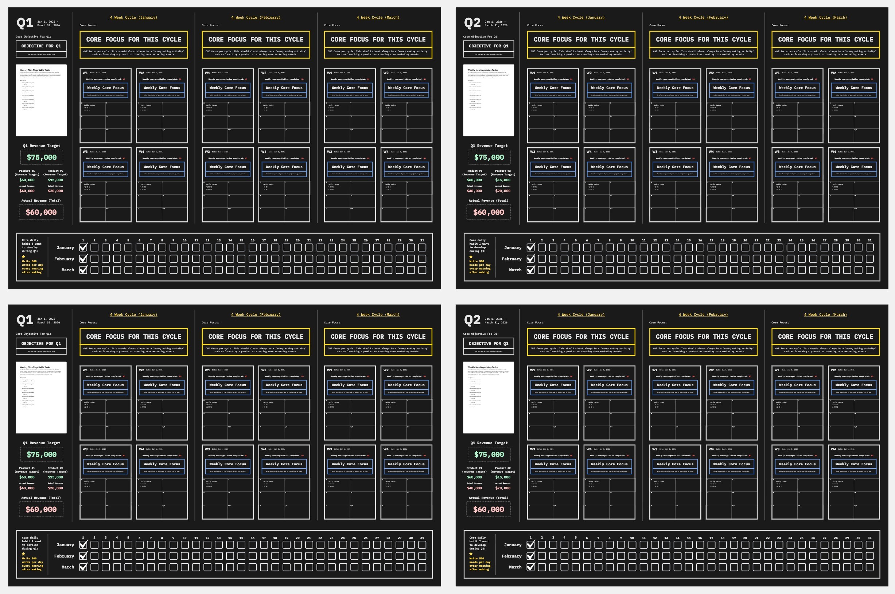Check January day 15 in lower Q1 tracker
Image resolution: width=895 pixels, height=594 pixels.
click(241, 545)
